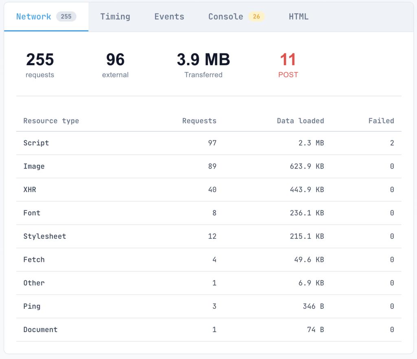
Task: Click the 8 requests value for Font
Action: [x=214, y=213]
